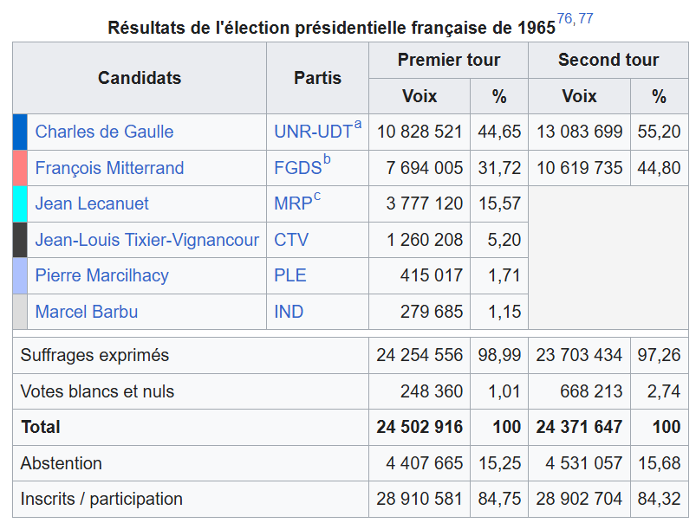Click the MRP party link

click(292, 203)
